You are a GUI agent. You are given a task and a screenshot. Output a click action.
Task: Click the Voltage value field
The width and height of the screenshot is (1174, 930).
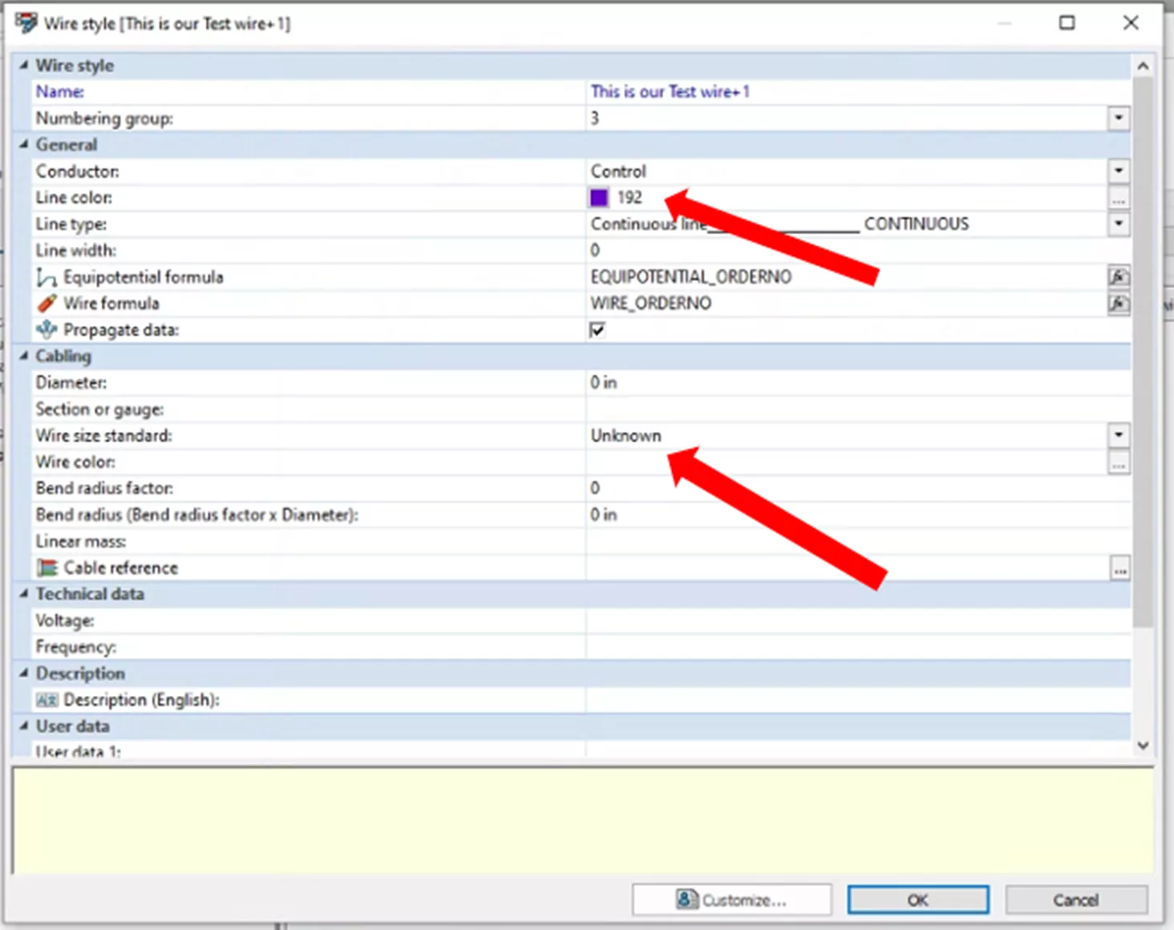click(858, 621)
